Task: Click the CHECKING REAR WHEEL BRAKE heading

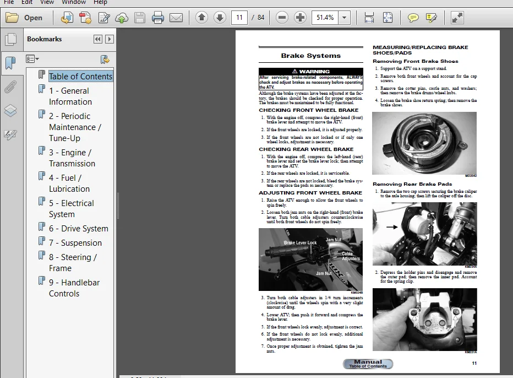Action: [x=306, y=149]
